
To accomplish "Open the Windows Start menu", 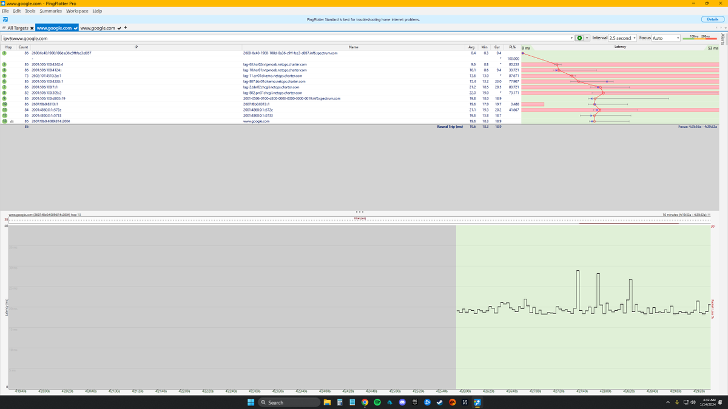I will [252, 402].
